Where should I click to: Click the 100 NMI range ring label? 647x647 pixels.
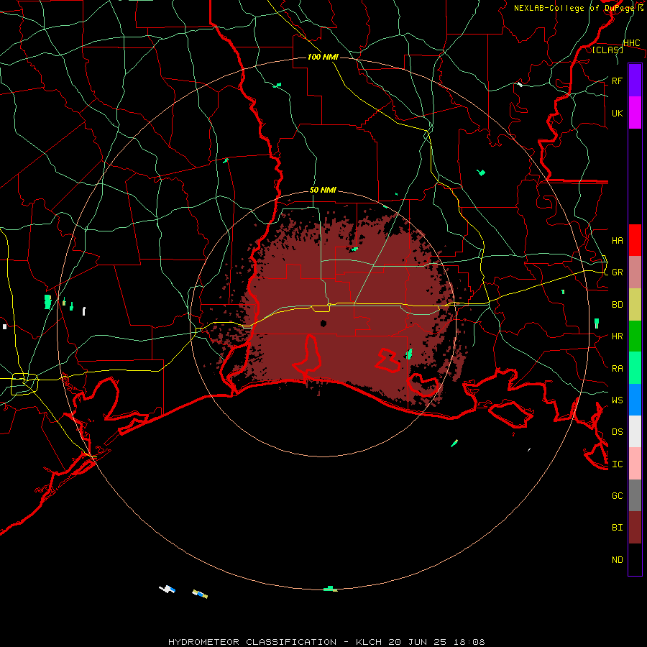coord(323,57)
